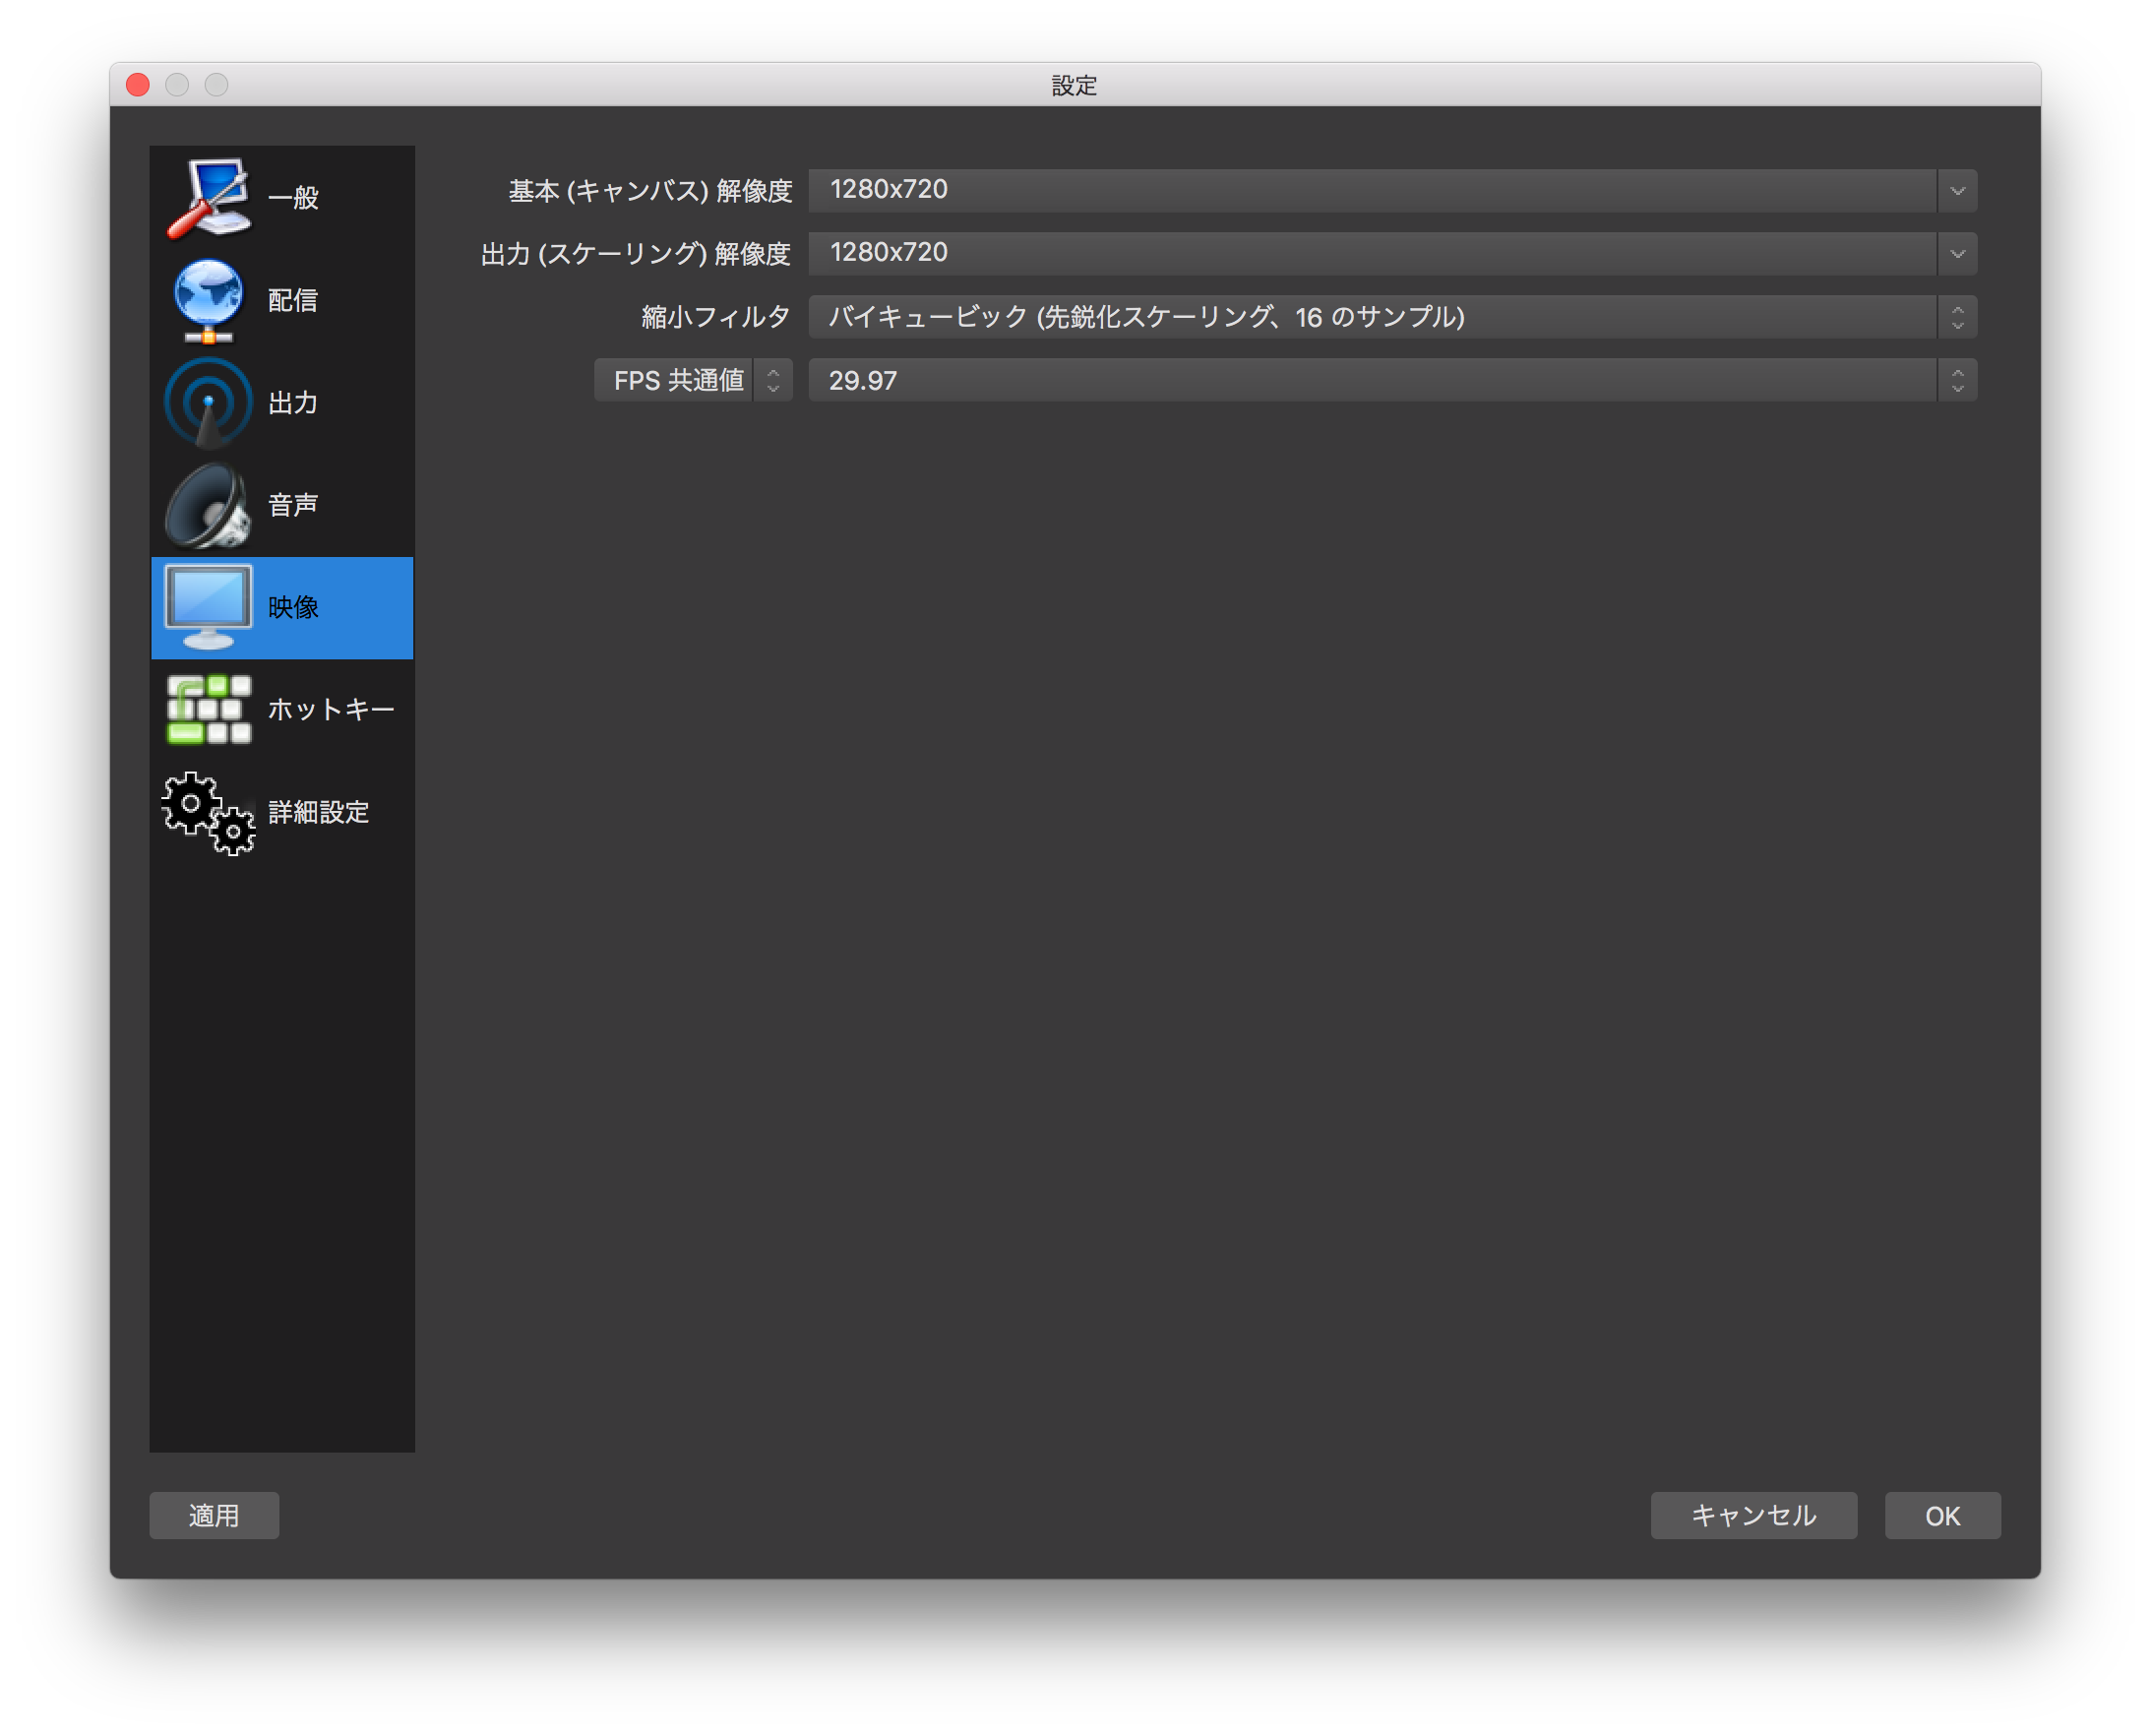Viewport: 2151px width, 1736px height.
Task: Click 適用 (Apply) button
Action: (215, 1515)
